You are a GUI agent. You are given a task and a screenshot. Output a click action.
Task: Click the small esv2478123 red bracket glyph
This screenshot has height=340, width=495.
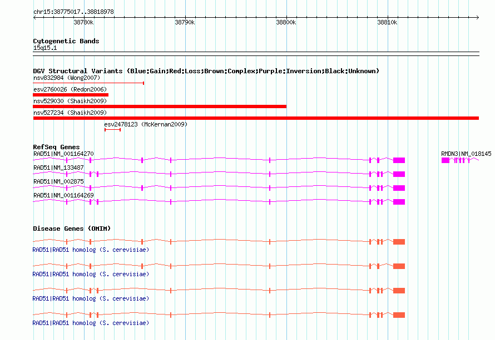[x=113, y=130]
